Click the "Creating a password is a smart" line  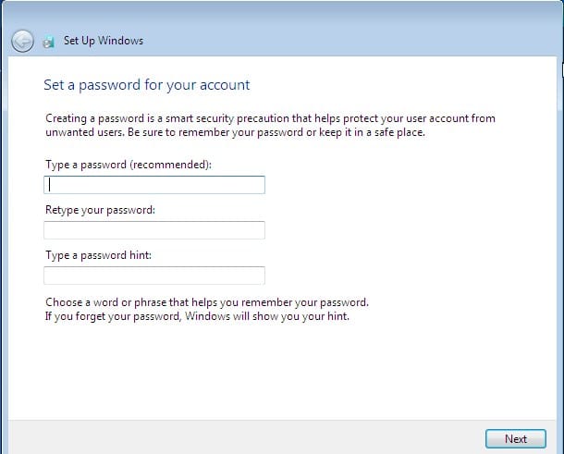point(270,118)
